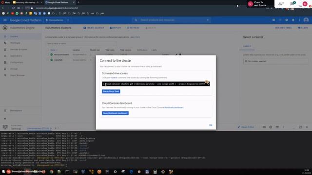Open Cloud Shell in a new window

coord(300,127)
